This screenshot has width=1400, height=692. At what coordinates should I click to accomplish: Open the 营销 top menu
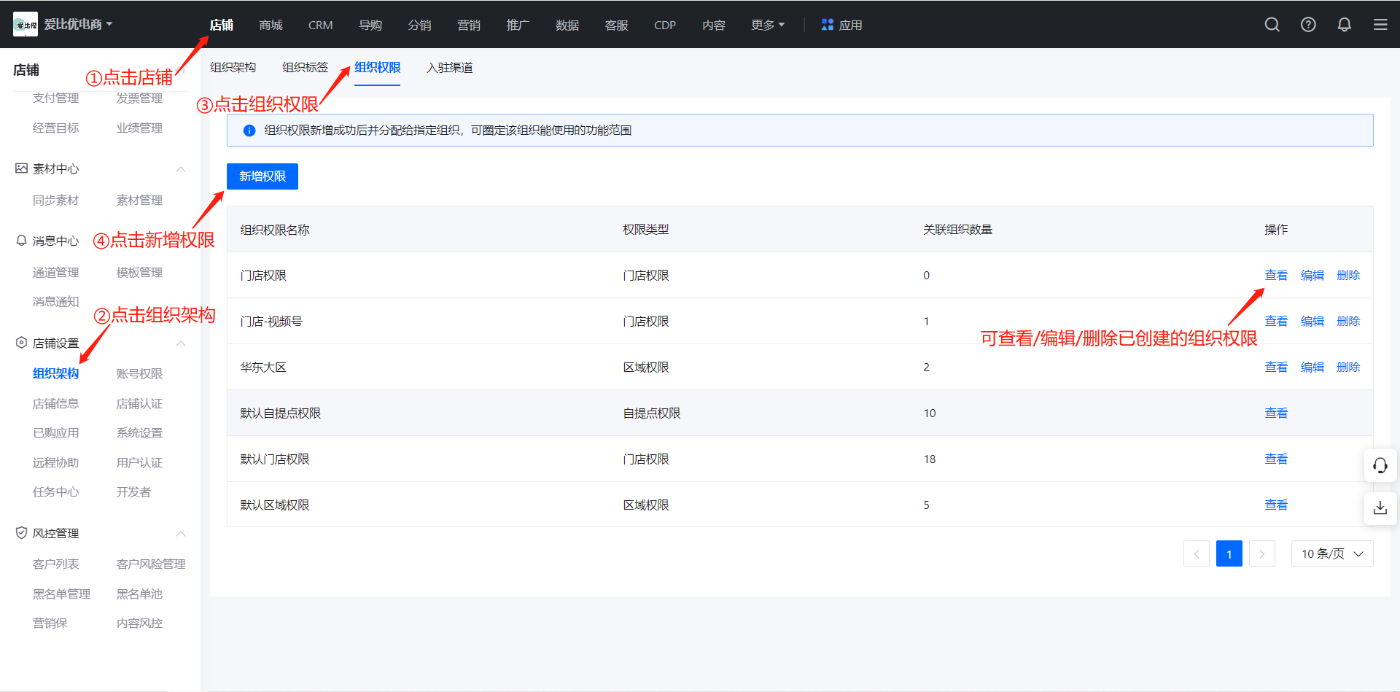(468, 25)
